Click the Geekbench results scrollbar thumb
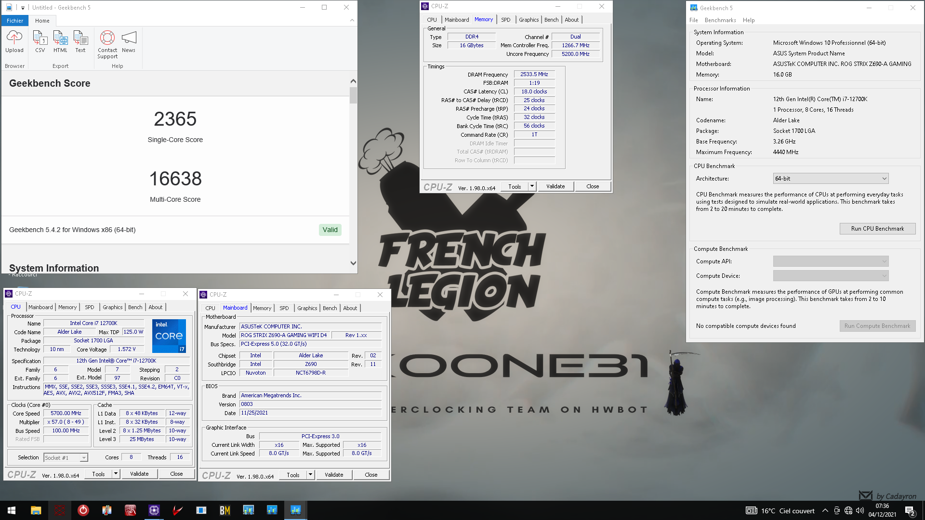This screenshot has width=925, height=520. 353,95
